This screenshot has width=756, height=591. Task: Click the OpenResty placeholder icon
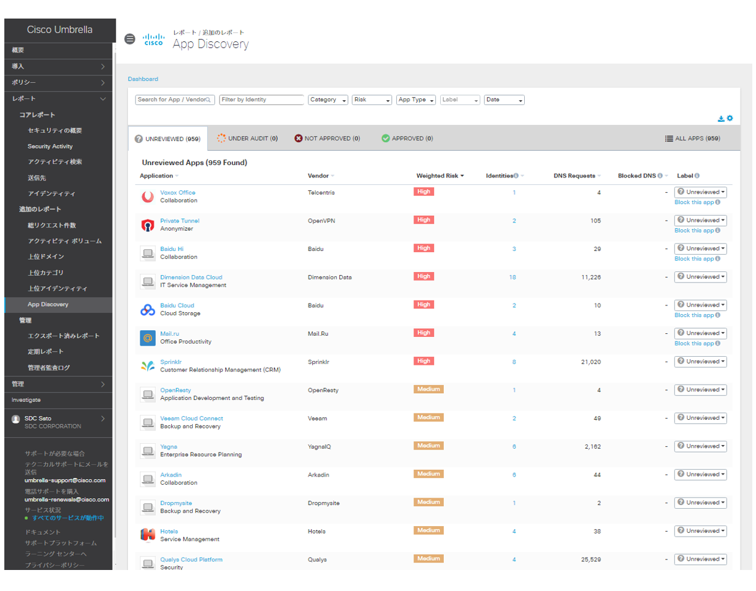(148, 394)
